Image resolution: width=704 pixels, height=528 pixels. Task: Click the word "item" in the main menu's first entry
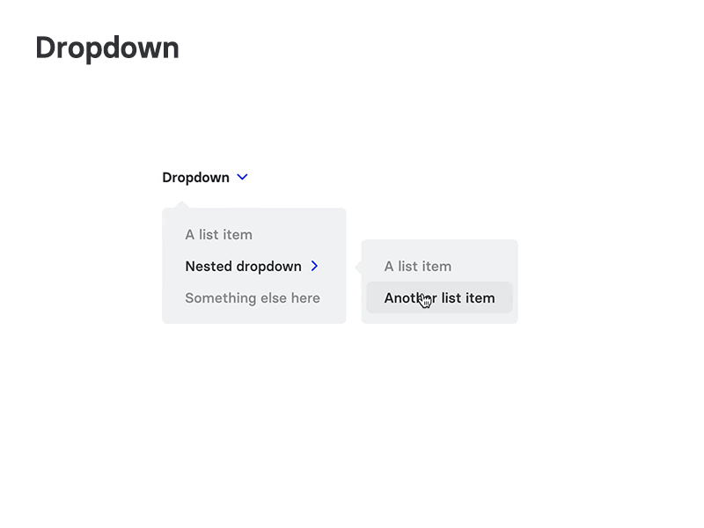[x=238, y=235]
